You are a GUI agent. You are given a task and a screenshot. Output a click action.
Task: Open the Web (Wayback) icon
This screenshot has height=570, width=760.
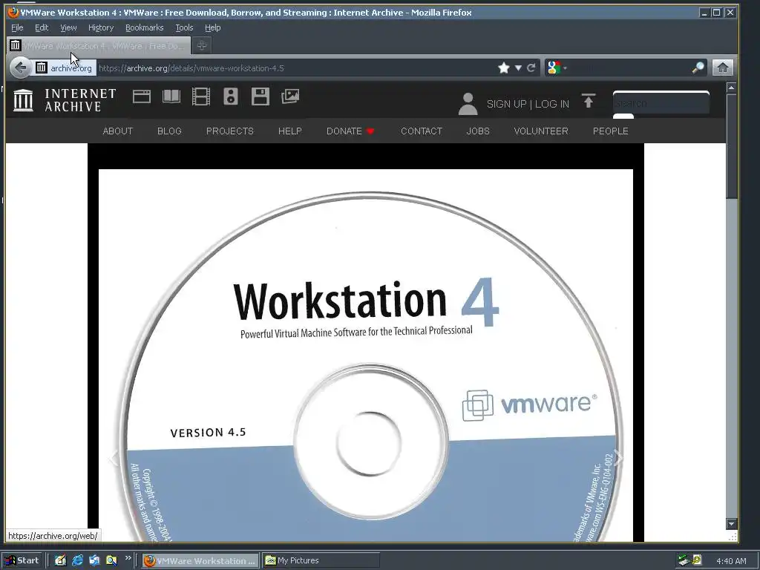point(142,97)
